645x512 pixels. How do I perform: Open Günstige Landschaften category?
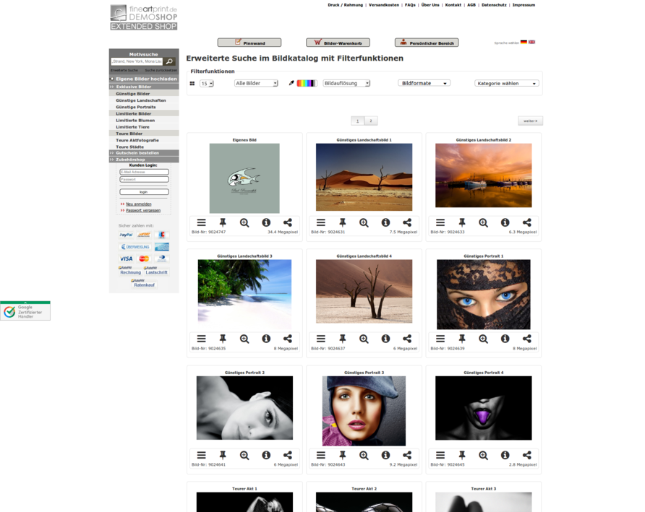click(141, 100)
